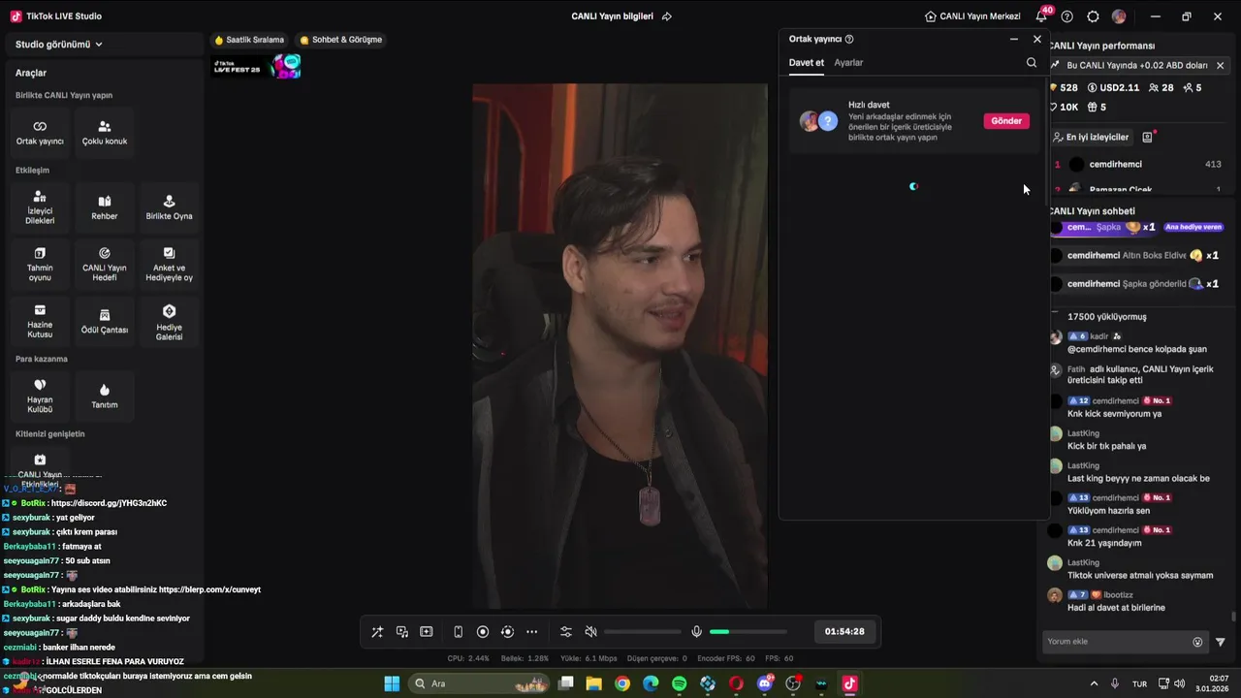Unmute the desktop speaker icon
The image size is (1241, 698).
click(591, 632)
